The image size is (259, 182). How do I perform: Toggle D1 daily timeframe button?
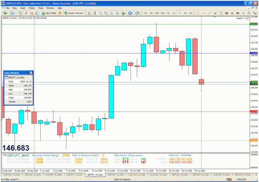coord(179,13)
